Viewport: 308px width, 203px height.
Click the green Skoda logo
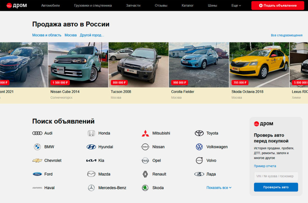point(145,188)
